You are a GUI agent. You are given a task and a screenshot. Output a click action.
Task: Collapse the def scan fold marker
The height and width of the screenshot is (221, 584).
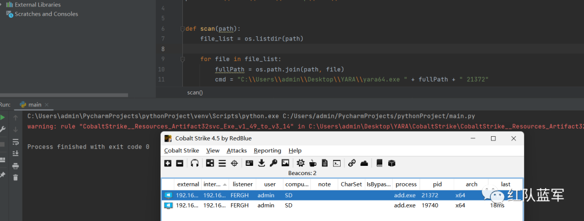point(183,29)
